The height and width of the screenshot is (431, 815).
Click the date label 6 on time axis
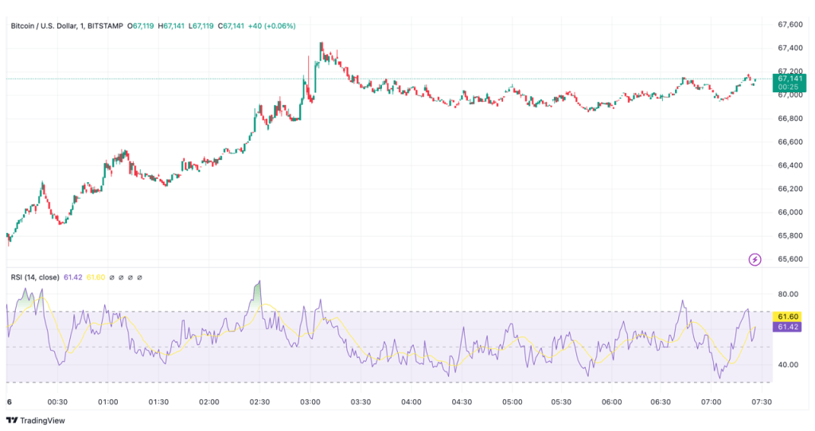click(x=9, y=402)
